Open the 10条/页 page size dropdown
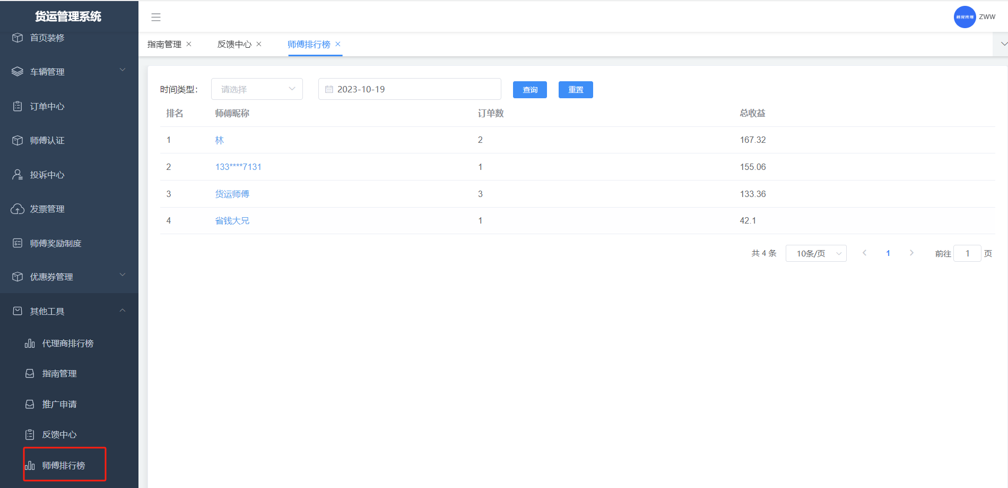This screenshot has width=1008, height=488. coord(815,253)
